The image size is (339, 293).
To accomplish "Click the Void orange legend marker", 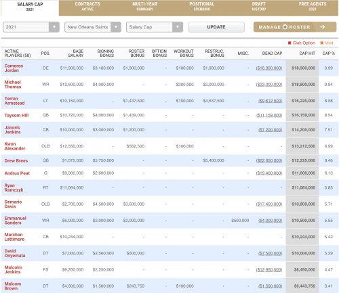I will point(321,43).
